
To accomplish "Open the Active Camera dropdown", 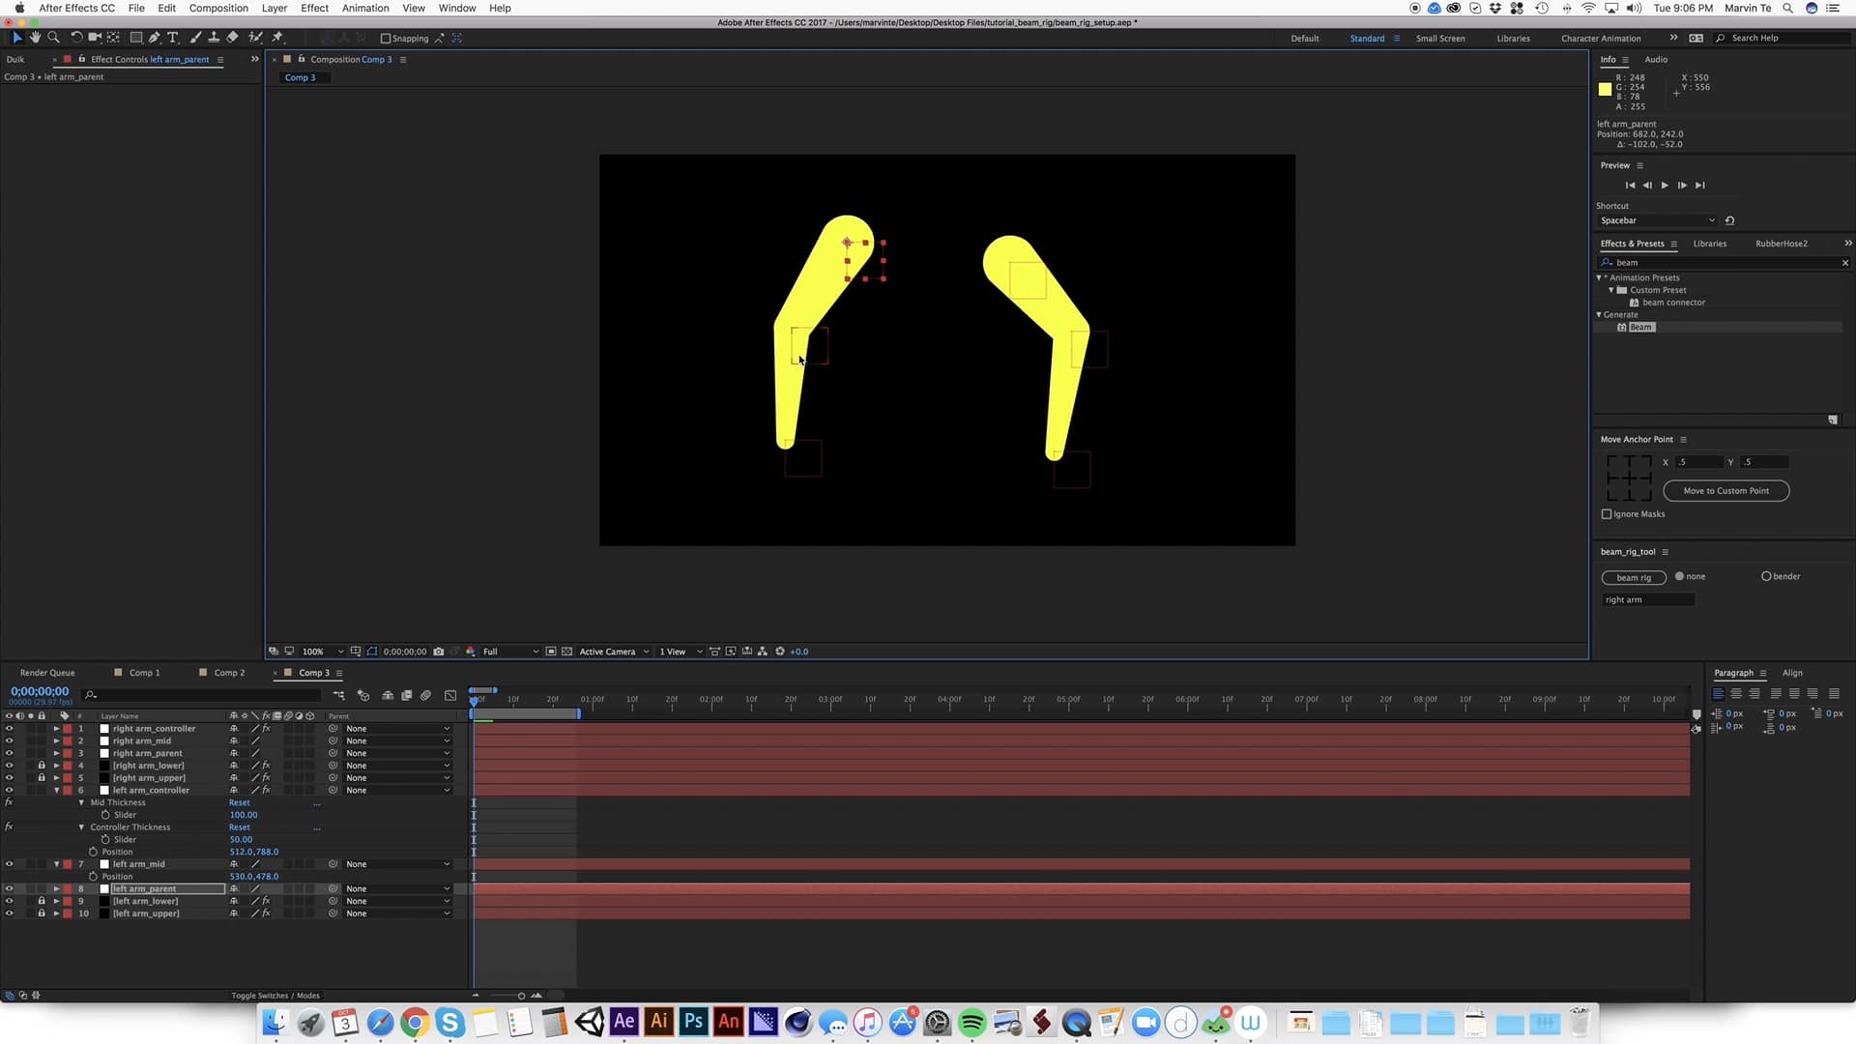I will (x=609, y=652).
